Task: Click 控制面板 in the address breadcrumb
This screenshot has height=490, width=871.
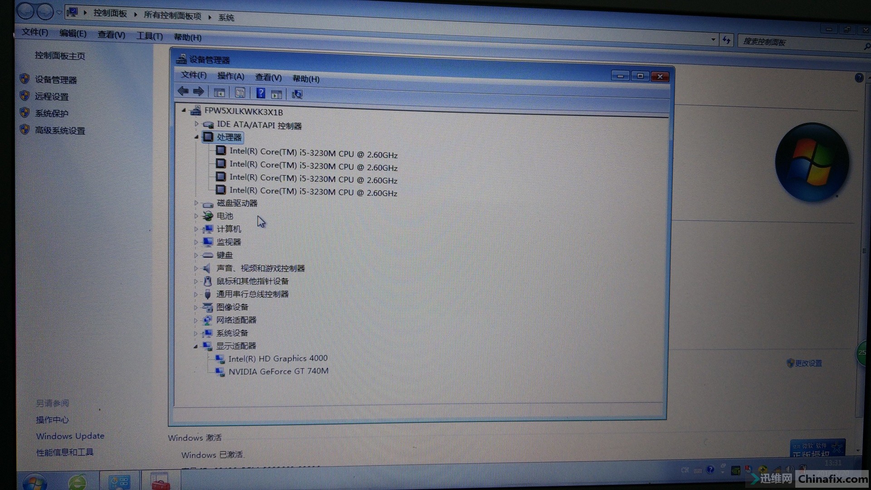Action: [x=110, y=13]
